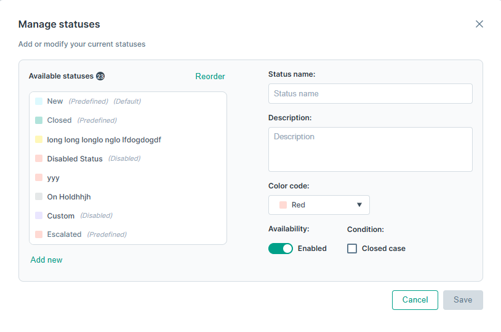
Task: Click the New status color swatch
Action: click(x=39, y=101)
